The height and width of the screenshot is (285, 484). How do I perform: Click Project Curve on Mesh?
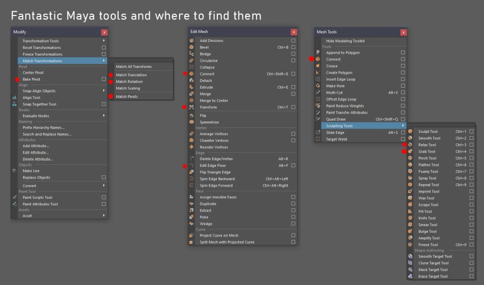point(219,236)
